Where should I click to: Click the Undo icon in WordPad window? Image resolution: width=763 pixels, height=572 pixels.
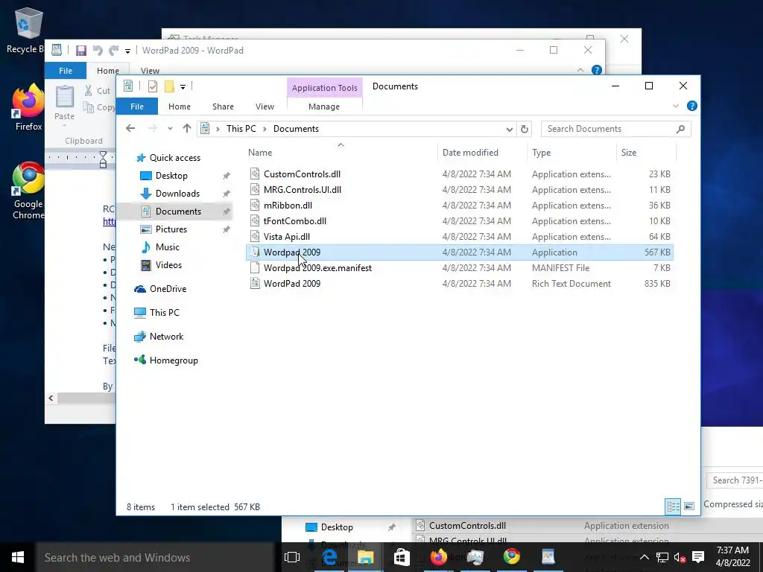coord(98,51)
